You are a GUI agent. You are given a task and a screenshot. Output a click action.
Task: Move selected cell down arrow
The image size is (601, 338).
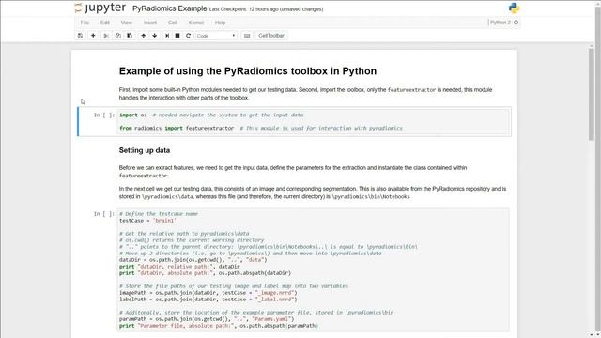click(154, 36)
